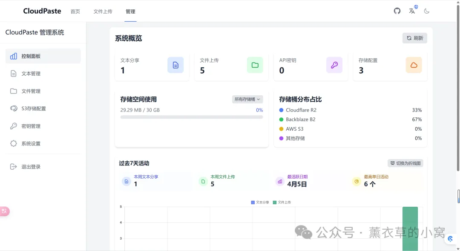Click the purple API key icon
Screen dimensions: 460x251
pyautogui.click(x=334, y=65)
